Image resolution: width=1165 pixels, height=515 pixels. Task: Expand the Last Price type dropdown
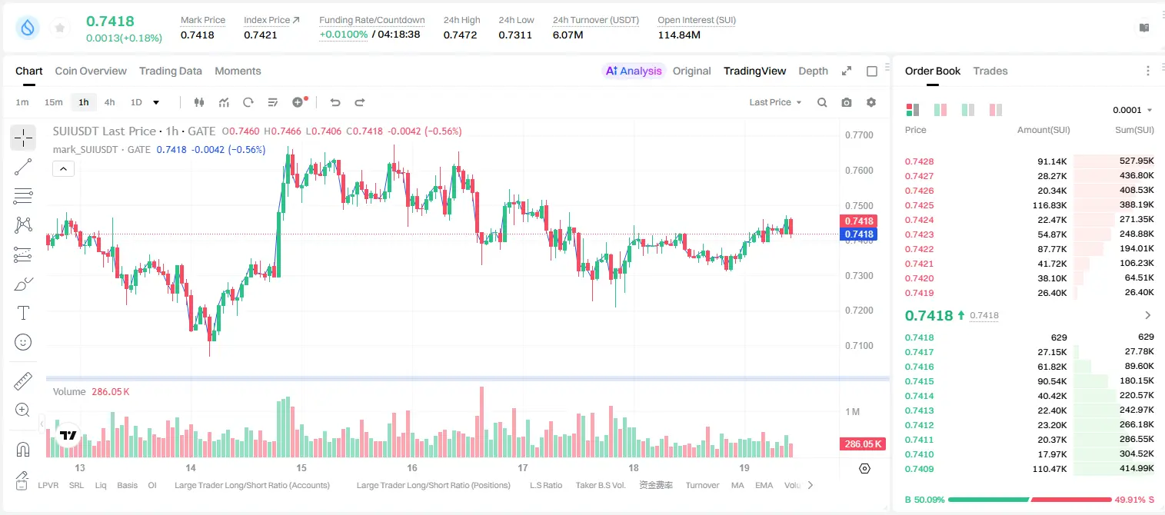(776, 102)
